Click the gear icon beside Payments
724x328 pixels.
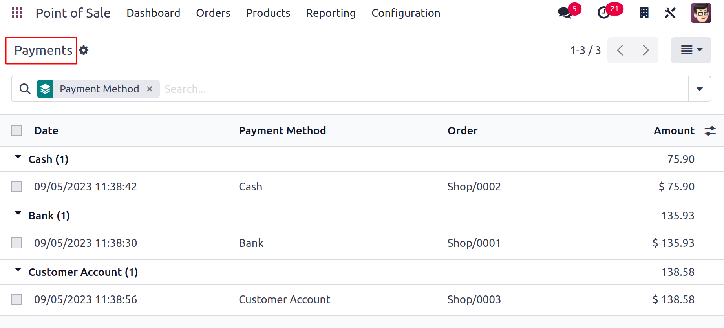pyautogui.click(x=84, y=50)
